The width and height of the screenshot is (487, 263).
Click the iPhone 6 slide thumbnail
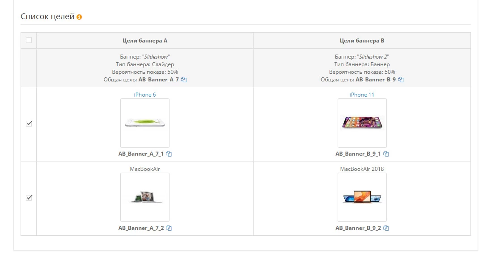tap(145, 123)
